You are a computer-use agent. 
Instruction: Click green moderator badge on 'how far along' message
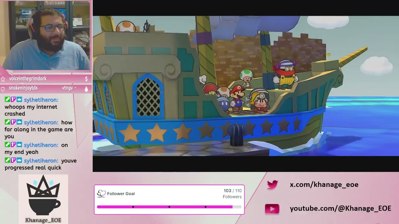point(7,122)
